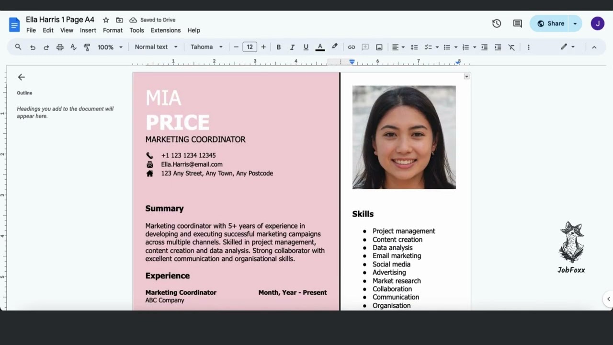The height and width of the screenshot is (345, 613).
Task: Open the File menu
Action: [x=31, y=30]
